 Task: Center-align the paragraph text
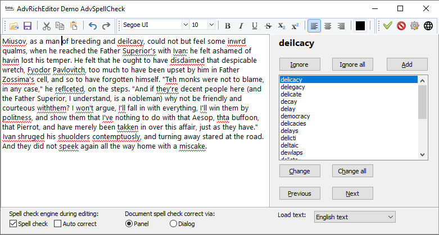[328, 26]
